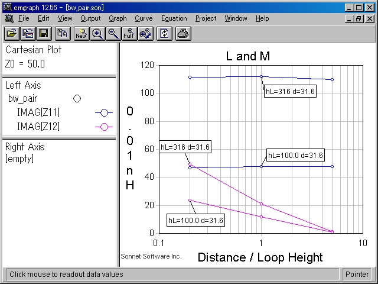Click the Cartesian Plot label

34,50
